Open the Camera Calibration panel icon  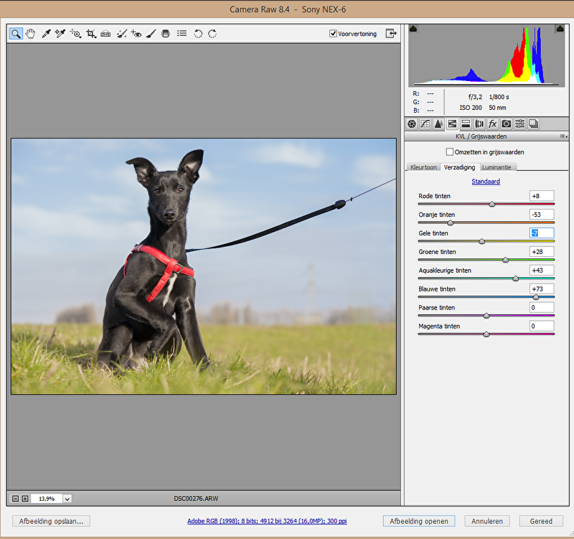pyautogui.click(x=507, y=124)
